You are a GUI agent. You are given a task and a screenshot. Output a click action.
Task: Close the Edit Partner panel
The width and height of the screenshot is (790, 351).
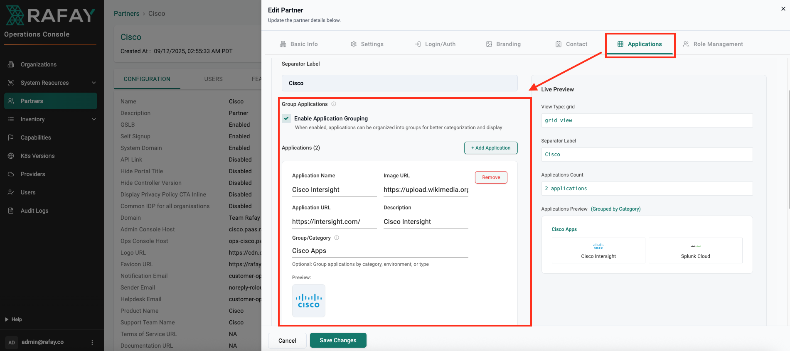point(783,9)
